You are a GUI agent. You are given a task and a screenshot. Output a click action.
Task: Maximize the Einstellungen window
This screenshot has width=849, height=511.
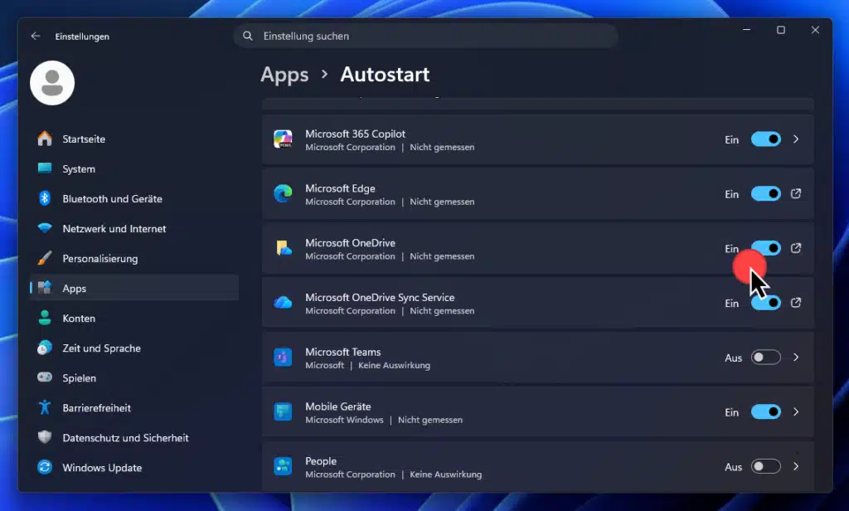pos(781,30)
